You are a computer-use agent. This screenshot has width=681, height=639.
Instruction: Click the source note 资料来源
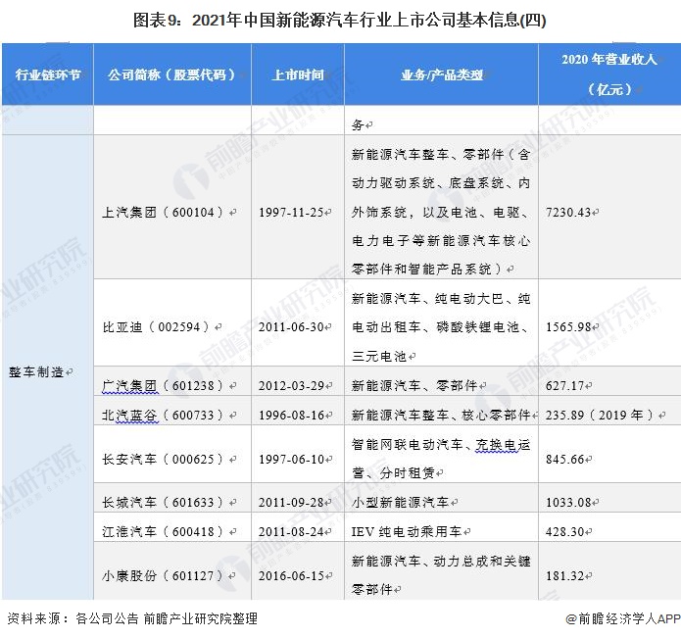(x=132, y=618)
